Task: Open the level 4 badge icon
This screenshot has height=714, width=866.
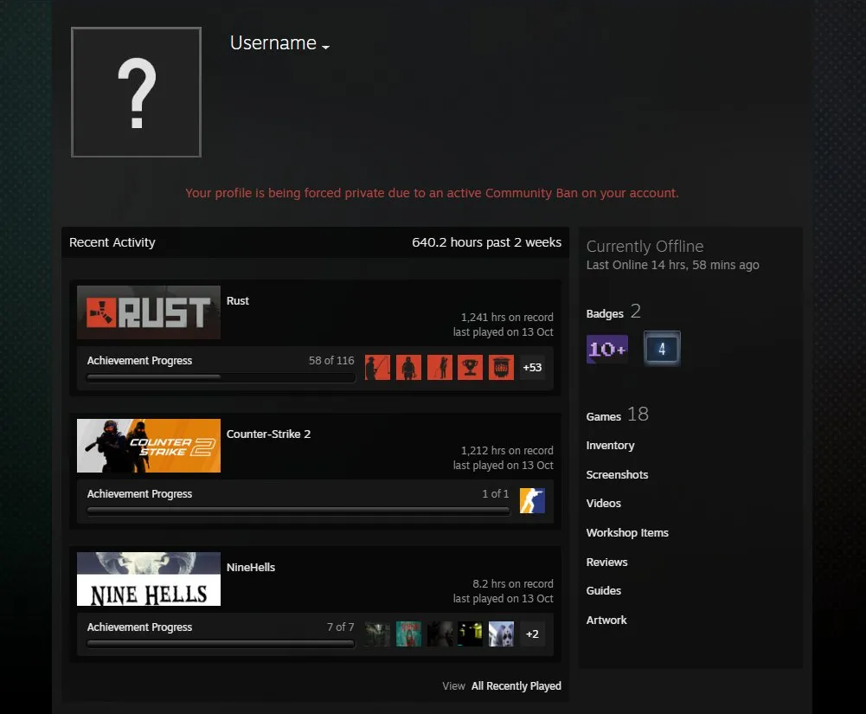Action: [x=662, y=349]
